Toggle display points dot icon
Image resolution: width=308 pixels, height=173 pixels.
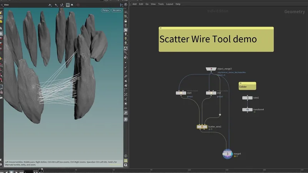tap(126, 63)
